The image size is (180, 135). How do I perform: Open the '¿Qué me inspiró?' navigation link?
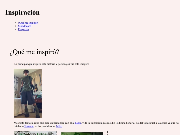click(x=28, y=23)
